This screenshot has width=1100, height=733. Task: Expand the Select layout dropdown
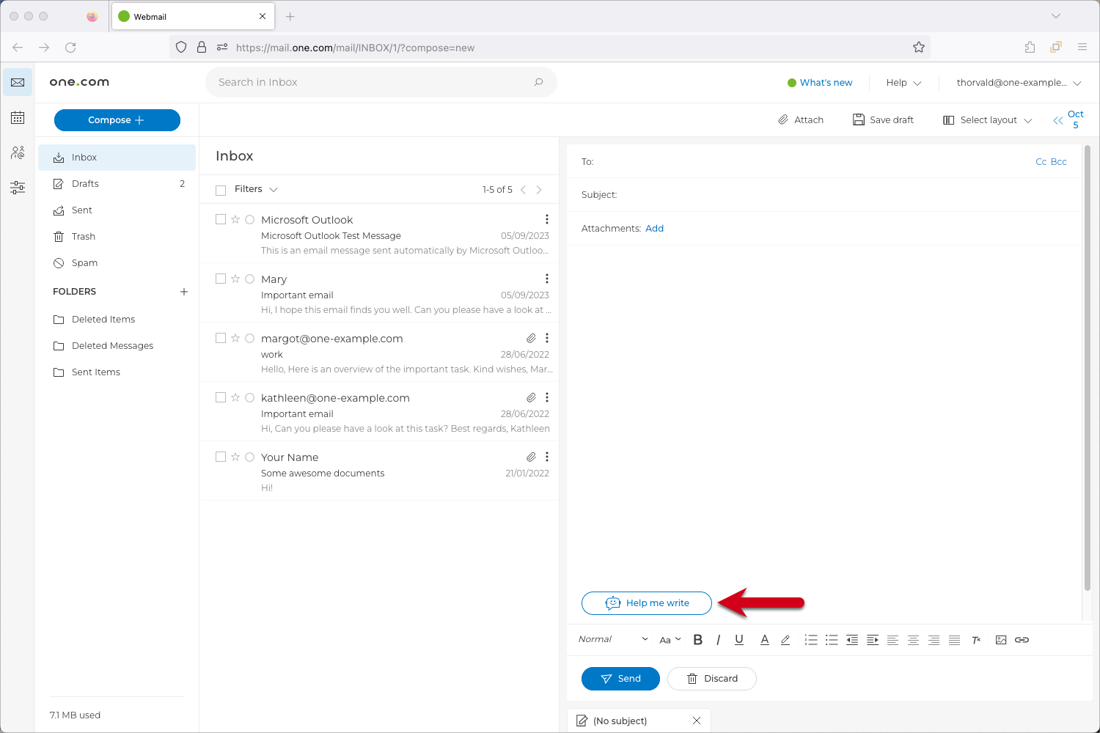pos(986,119)
